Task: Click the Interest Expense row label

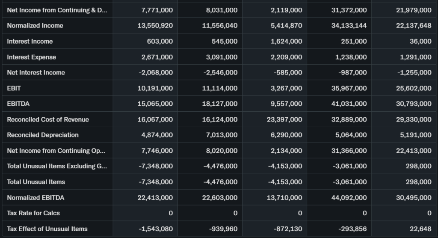Action: pos(32,57)
